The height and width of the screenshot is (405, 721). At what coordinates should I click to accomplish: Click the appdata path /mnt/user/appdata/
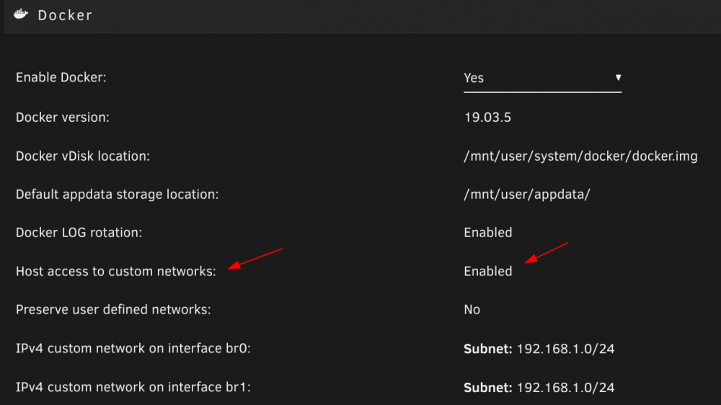[x=527, y=195]
